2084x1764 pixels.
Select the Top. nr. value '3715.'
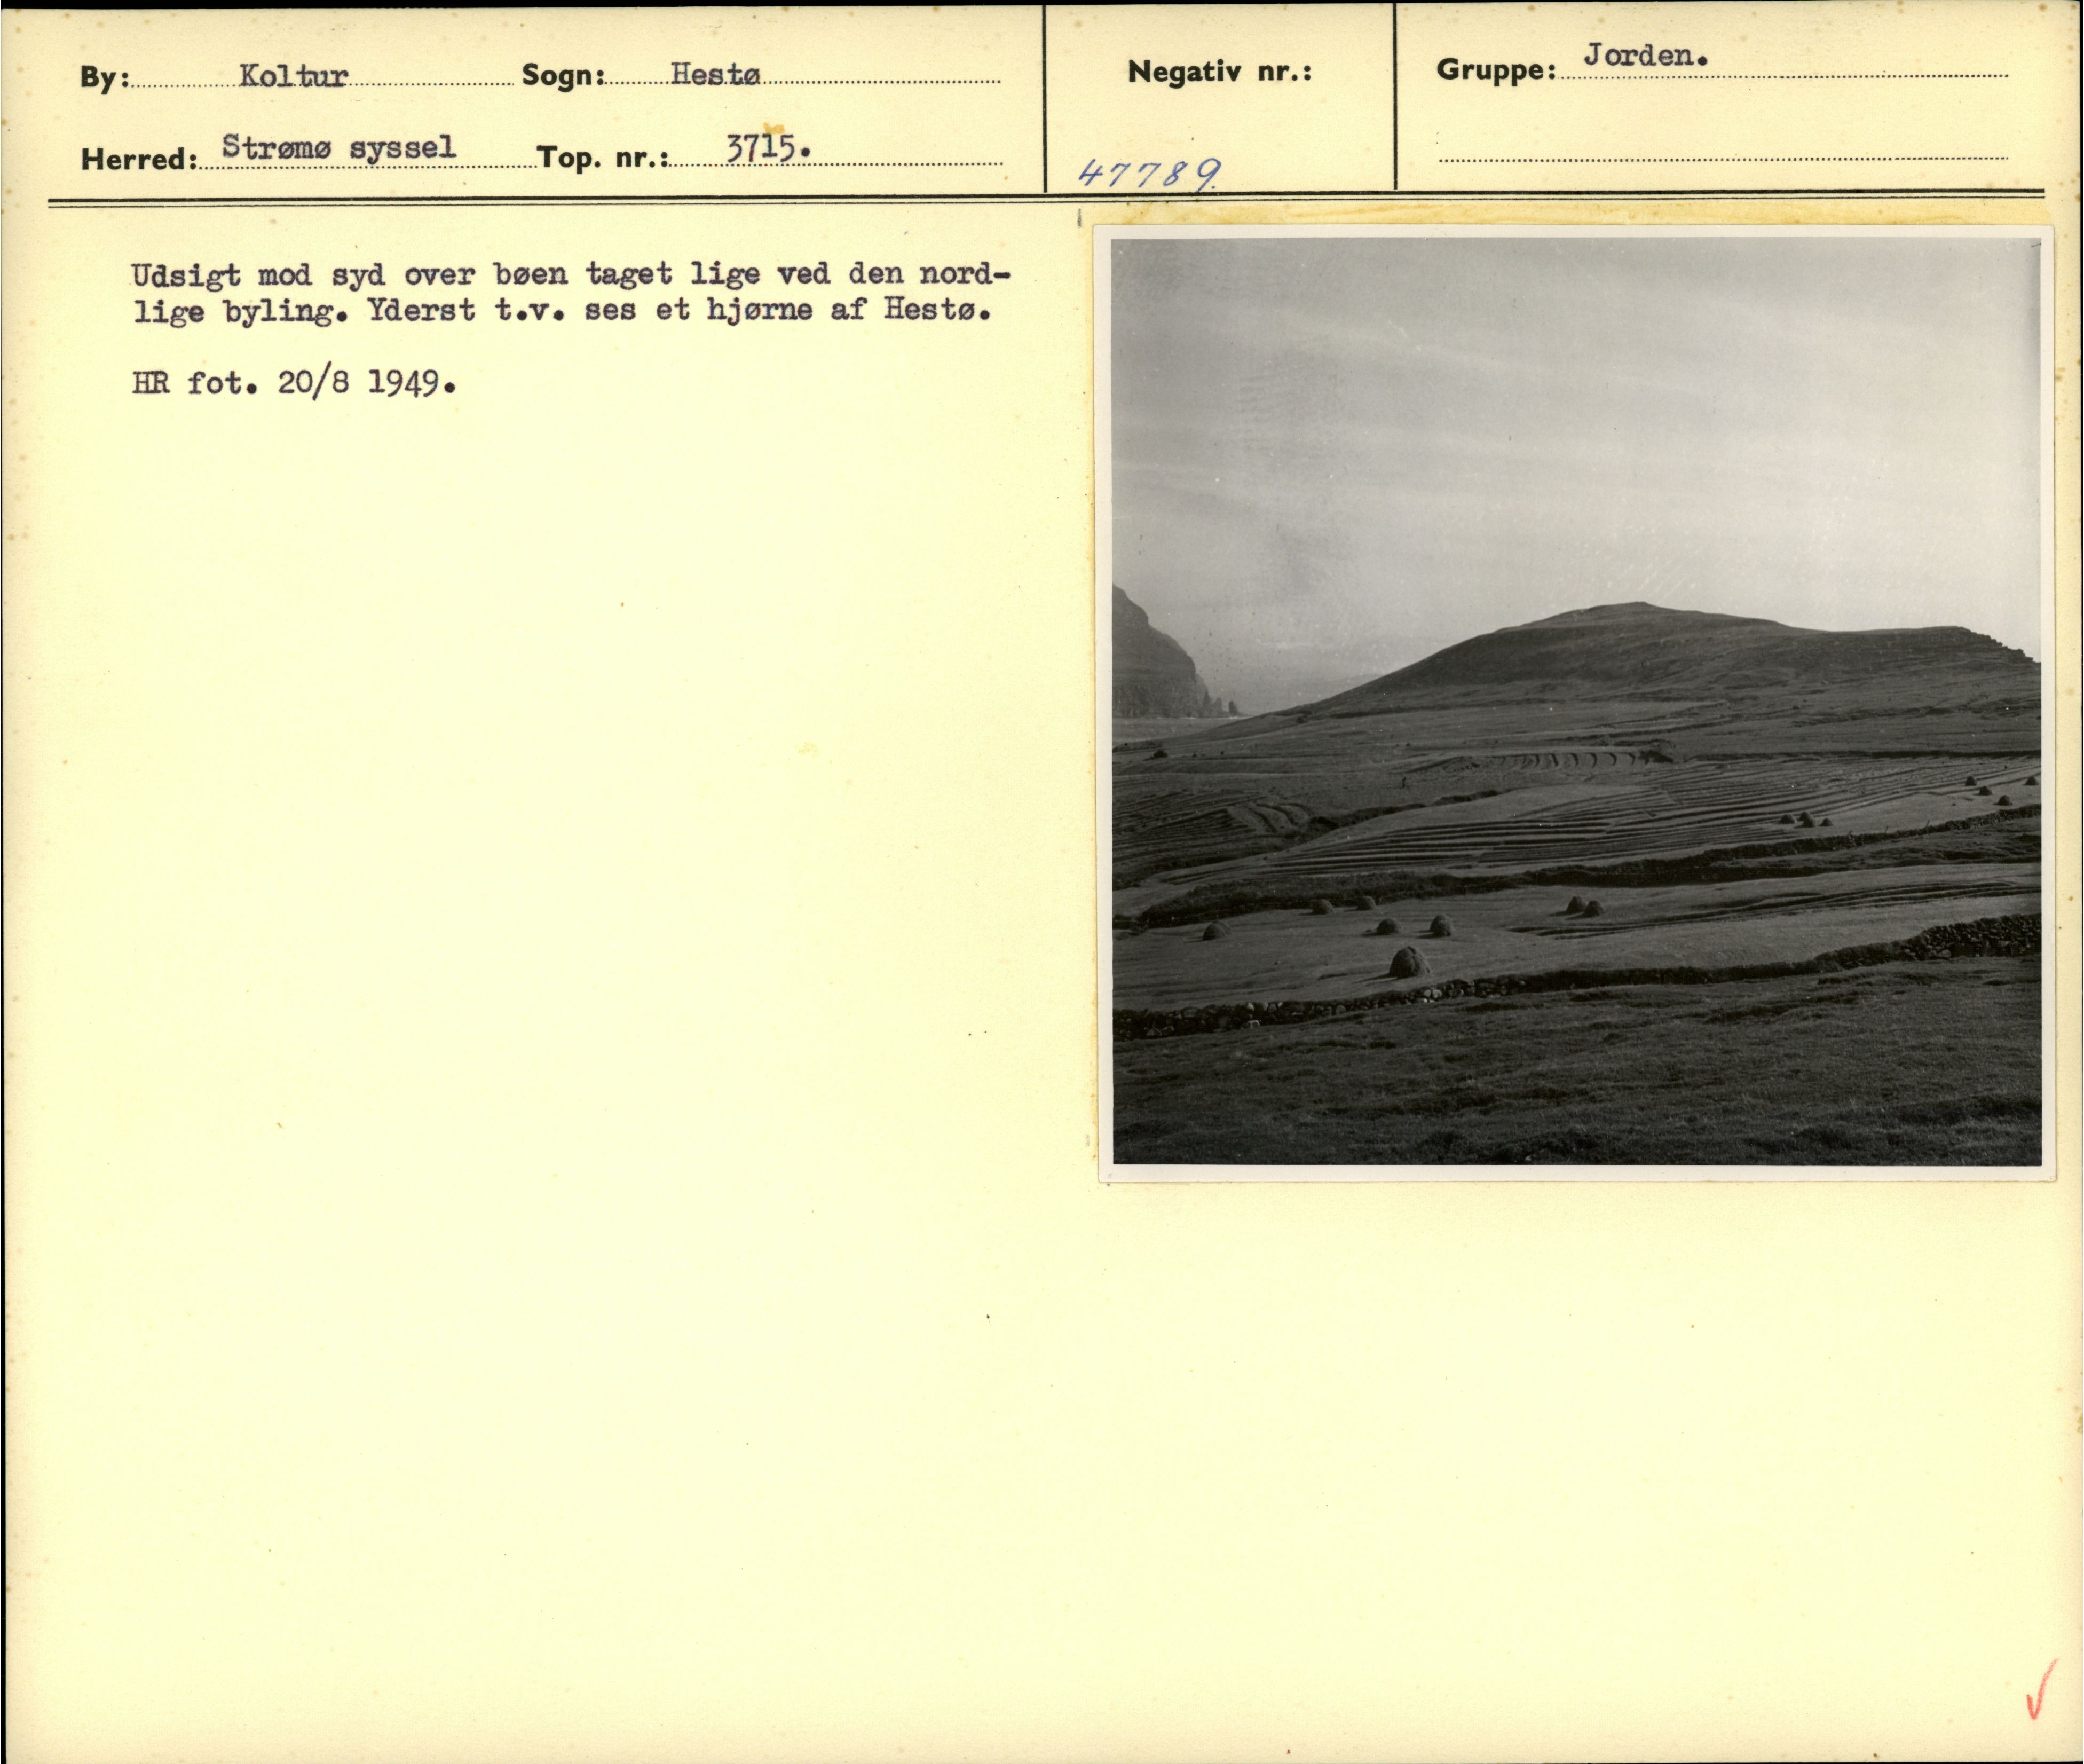pyautogui.click(x=768, y=149)
